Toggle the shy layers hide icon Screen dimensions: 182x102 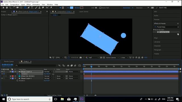click(68, 65)
